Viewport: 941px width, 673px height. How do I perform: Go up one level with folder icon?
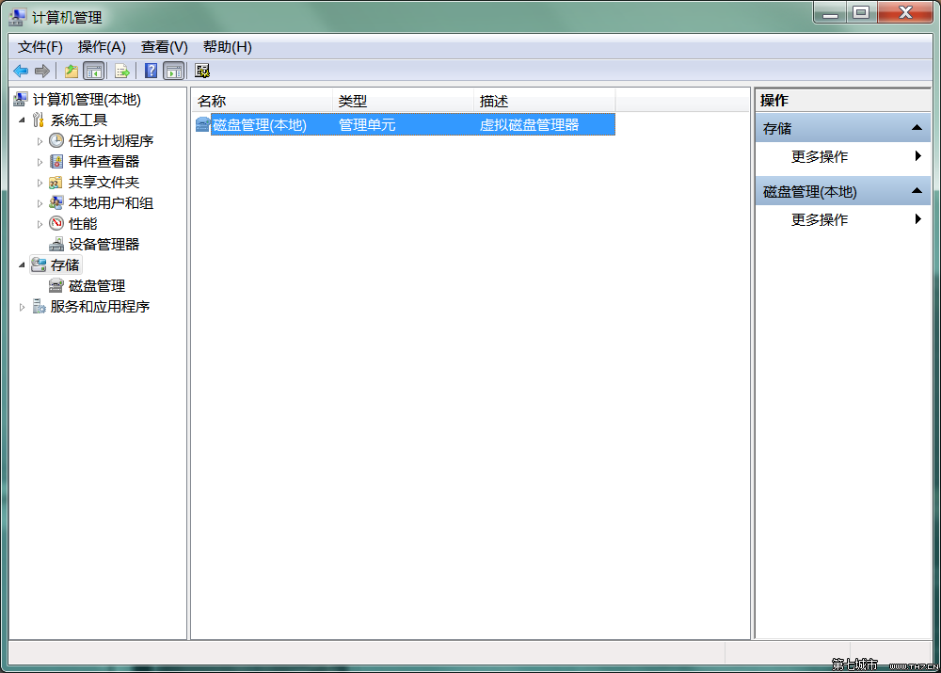pyautogui.click(x=72, y=72)
